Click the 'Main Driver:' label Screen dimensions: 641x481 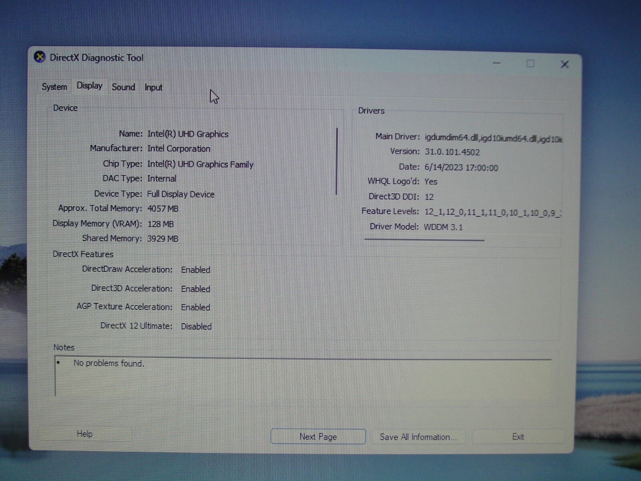coord(397,137)
